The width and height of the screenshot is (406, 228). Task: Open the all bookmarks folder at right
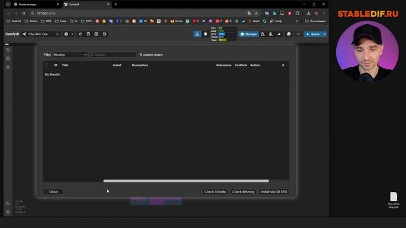pyautogui.click(x=315, y=21)
